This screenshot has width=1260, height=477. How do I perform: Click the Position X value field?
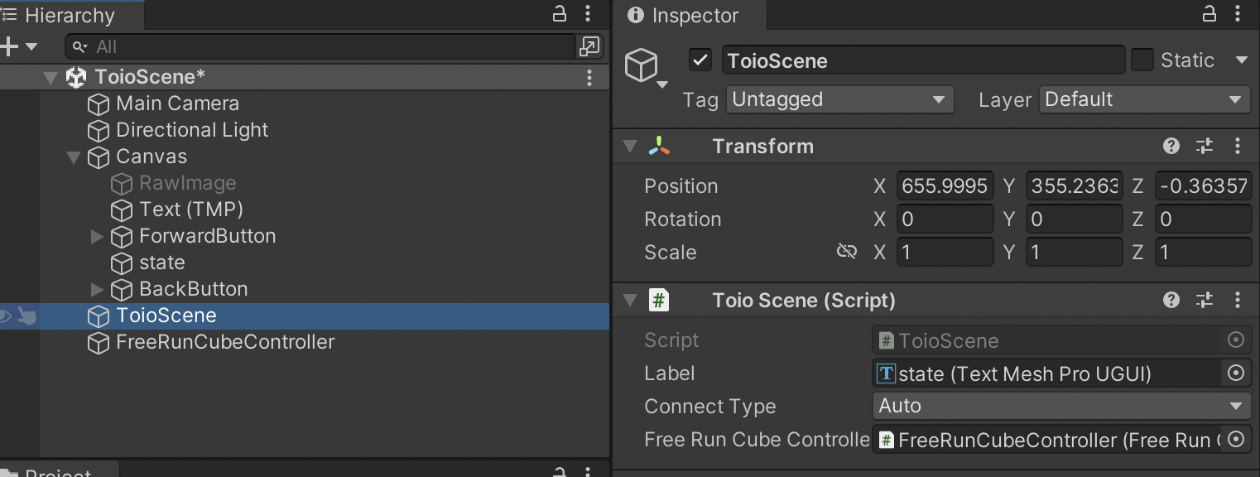point(944,186)
